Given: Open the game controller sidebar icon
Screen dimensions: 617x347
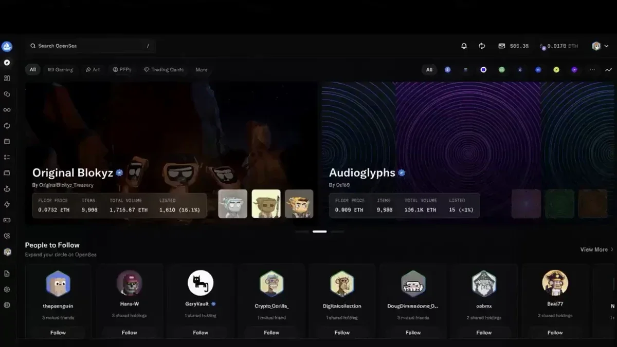Looking at the screenshot, I should (x=7, y=220).
